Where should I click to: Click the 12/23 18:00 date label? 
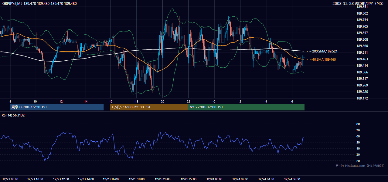pyautogui.click(x=137, y=179)
